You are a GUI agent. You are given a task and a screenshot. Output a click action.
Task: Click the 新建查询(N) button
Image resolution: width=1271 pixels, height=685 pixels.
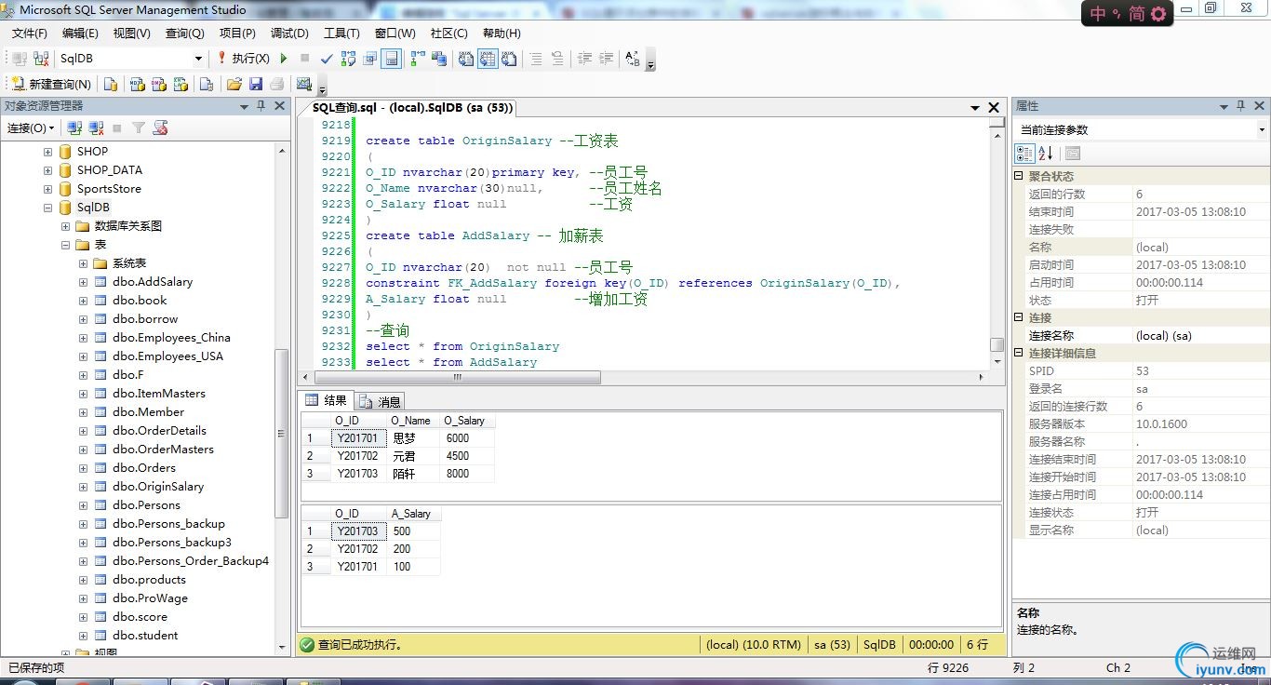tap(51, 85)
